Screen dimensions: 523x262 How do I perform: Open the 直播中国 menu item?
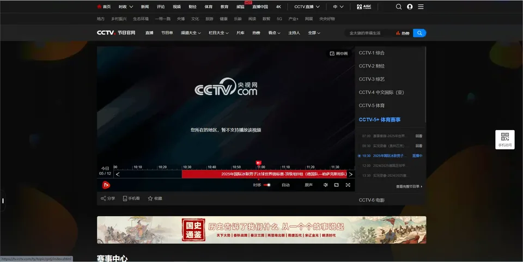tap(260, 7)
